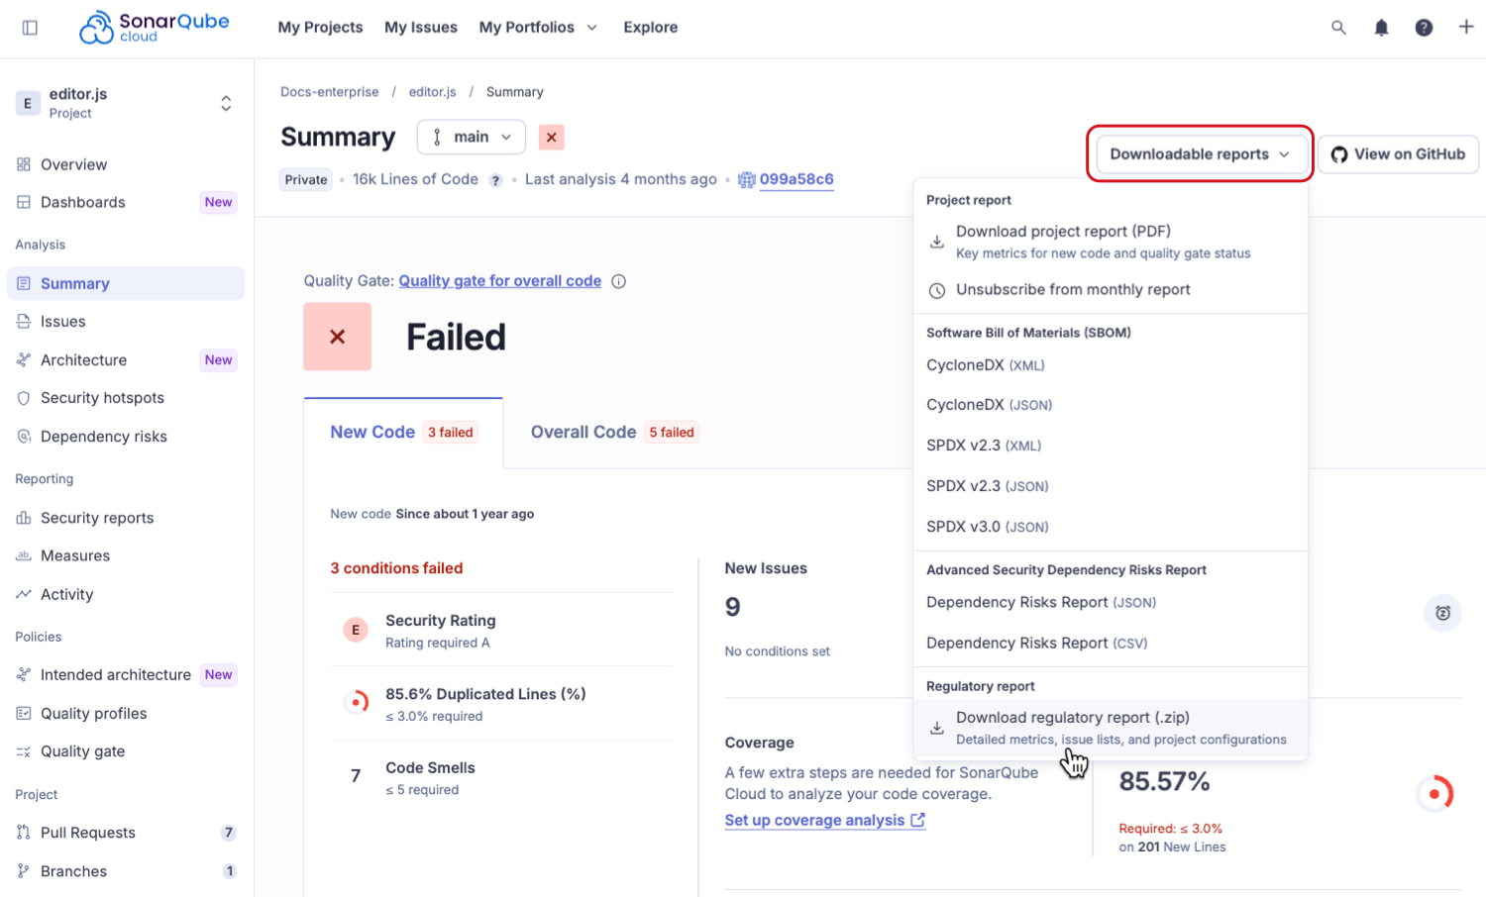The image size is (1486, 897).
Task: Click the Security Rating E badge
Action: pos(356,630)
